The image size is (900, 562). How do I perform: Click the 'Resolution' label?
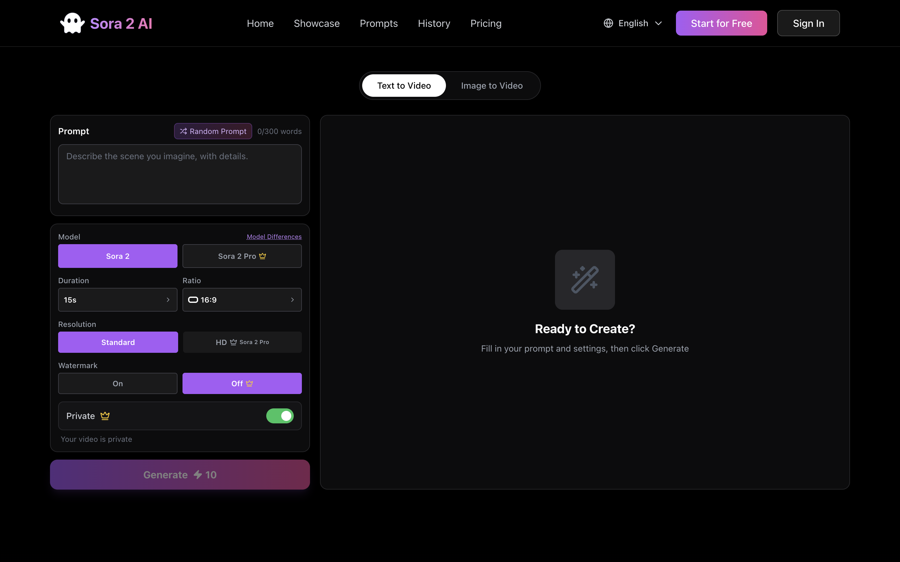tap(77, 324)
